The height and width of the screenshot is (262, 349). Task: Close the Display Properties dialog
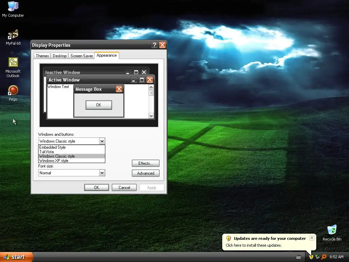pos(163,45)
